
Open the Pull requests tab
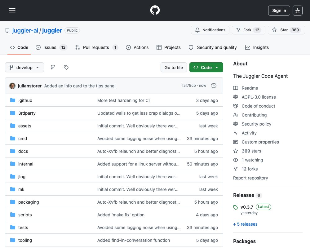coord(97,47)
